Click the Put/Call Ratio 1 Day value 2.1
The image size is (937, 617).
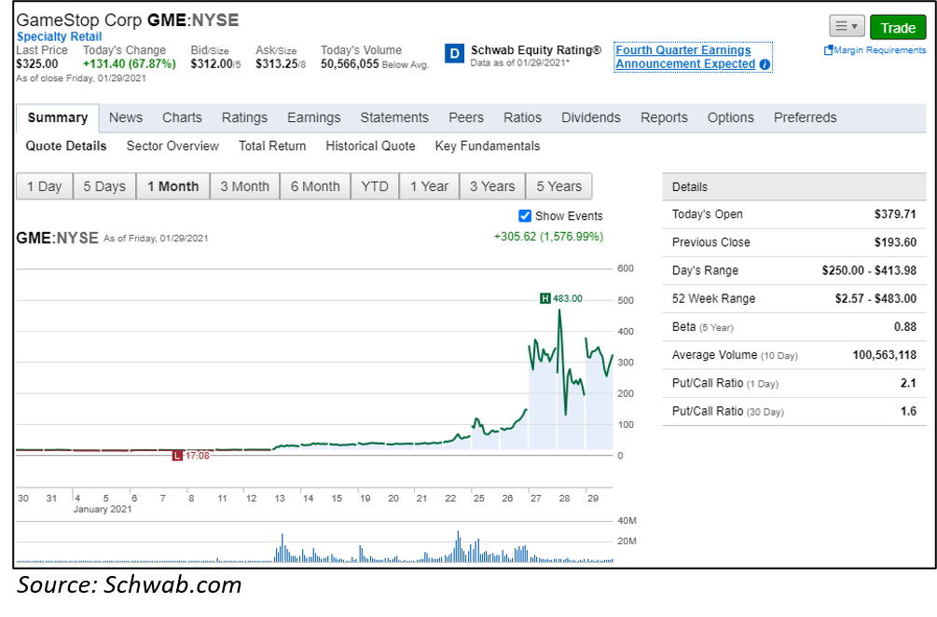908,383
